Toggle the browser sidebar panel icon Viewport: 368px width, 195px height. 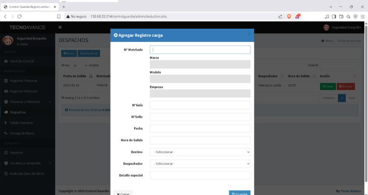coord(333,16)
